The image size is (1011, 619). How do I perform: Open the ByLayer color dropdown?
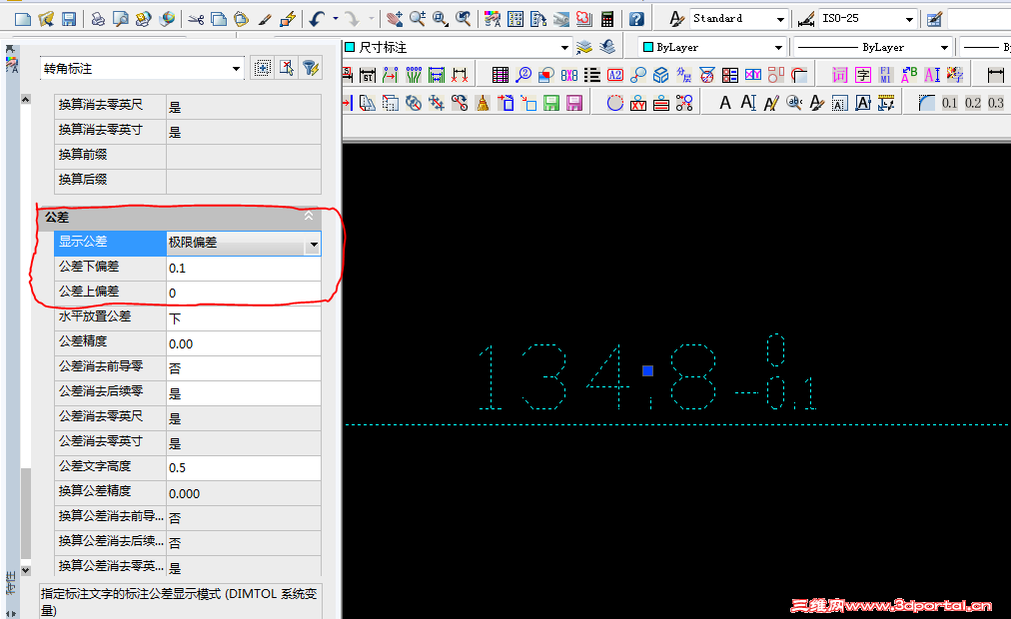pyautogui.click(x=778, y=48)
